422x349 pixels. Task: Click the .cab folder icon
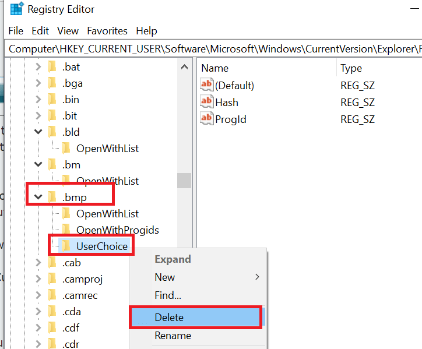coord(52,262)
